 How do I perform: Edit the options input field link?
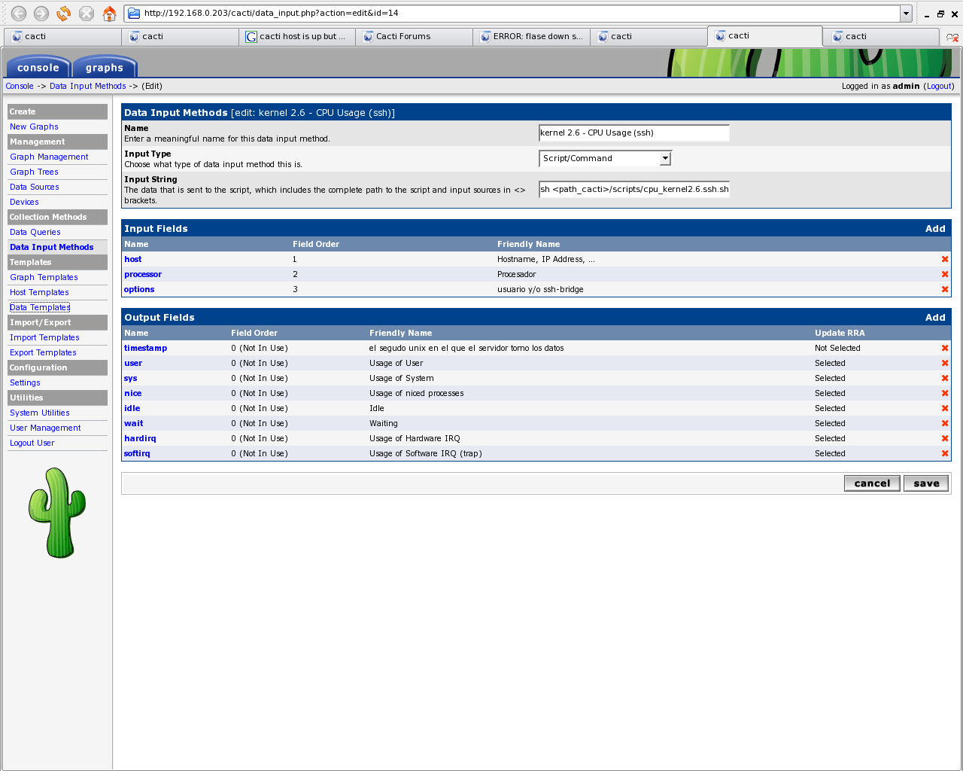(139, 289)
